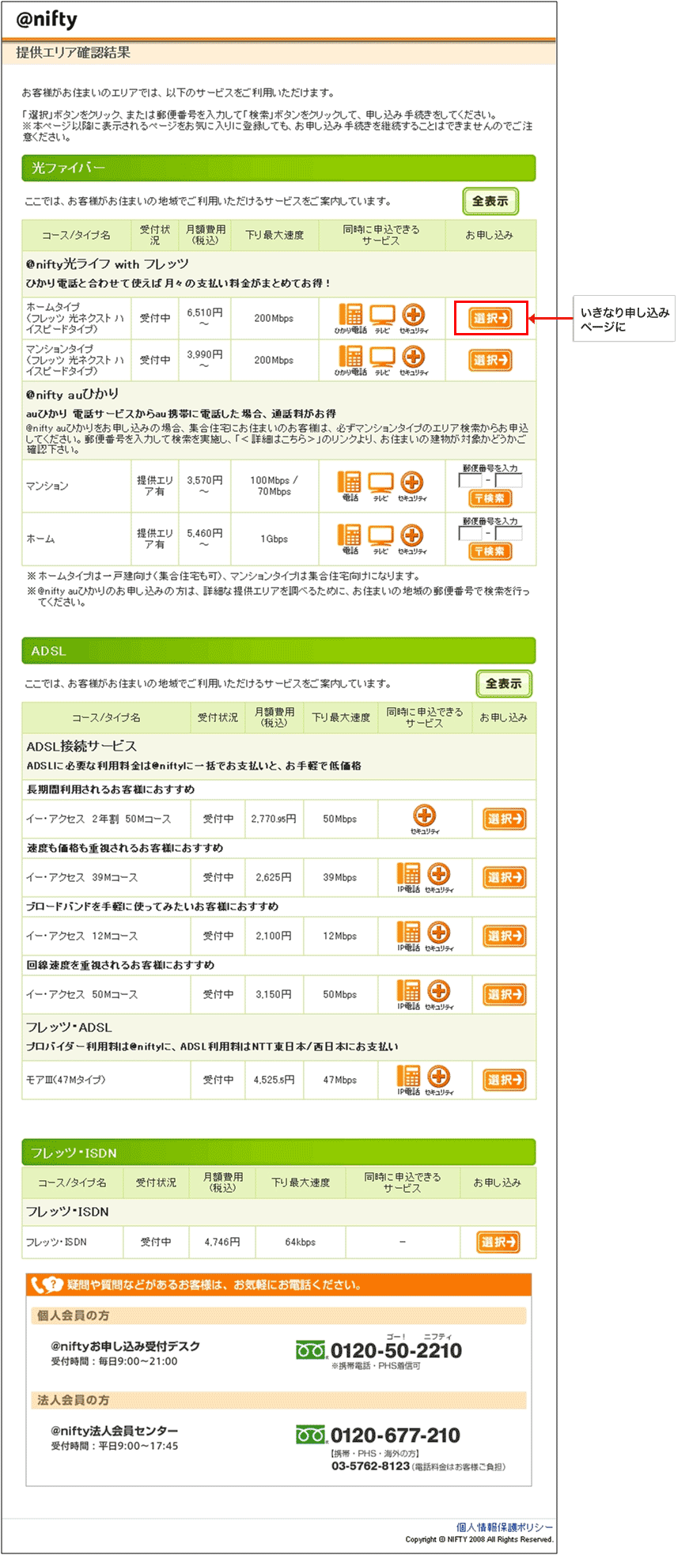This screenshot has height=1555, width=689.
Task: Select the eAccess 39M course
Action: pos(505,878)
